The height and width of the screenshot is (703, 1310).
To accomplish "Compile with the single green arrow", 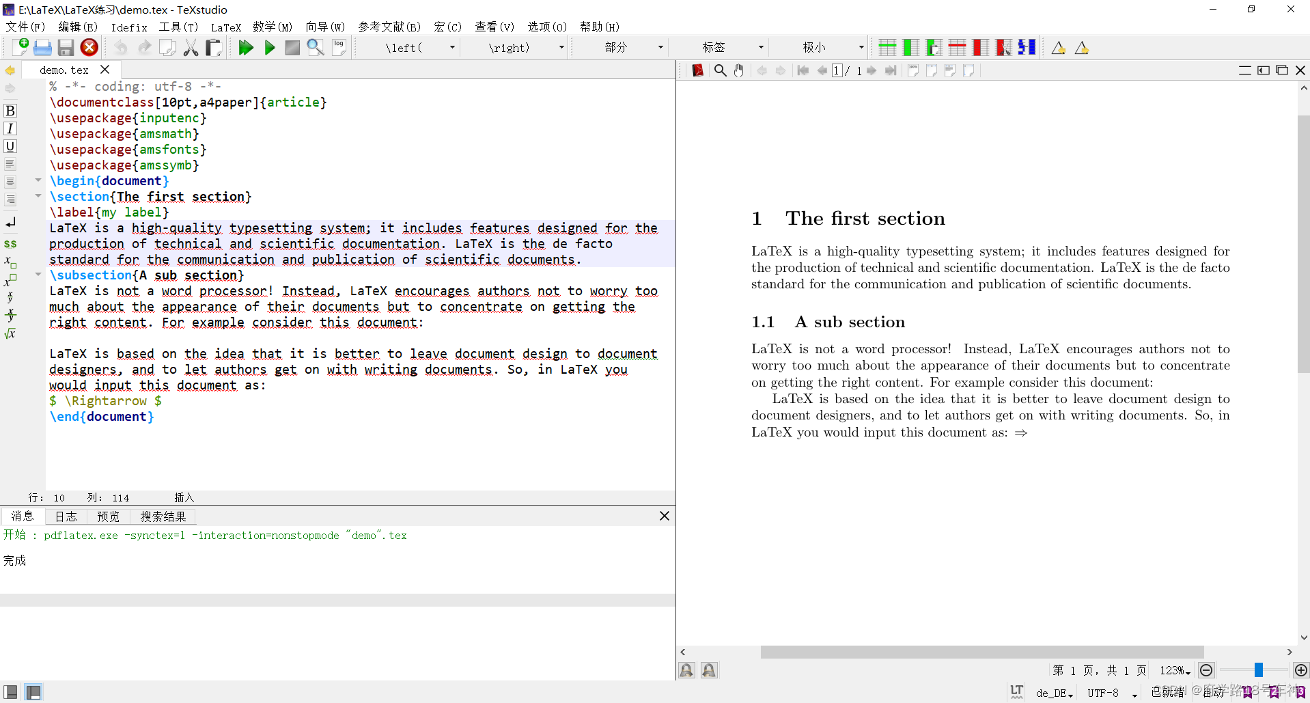I will [x=270, y=47].
